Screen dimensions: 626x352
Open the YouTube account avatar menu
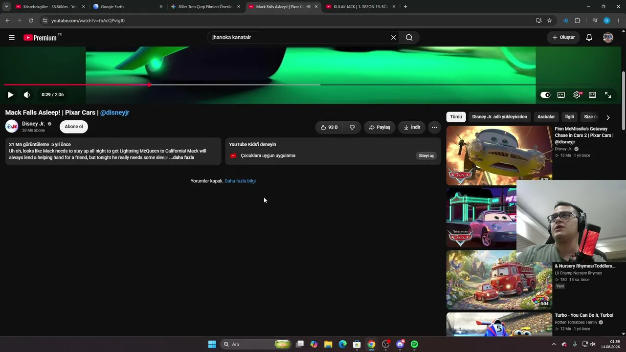click(608, 38)
